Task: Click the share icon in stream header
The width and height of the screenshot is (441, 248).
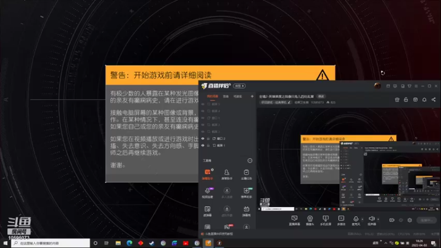Action: (433, 100)
